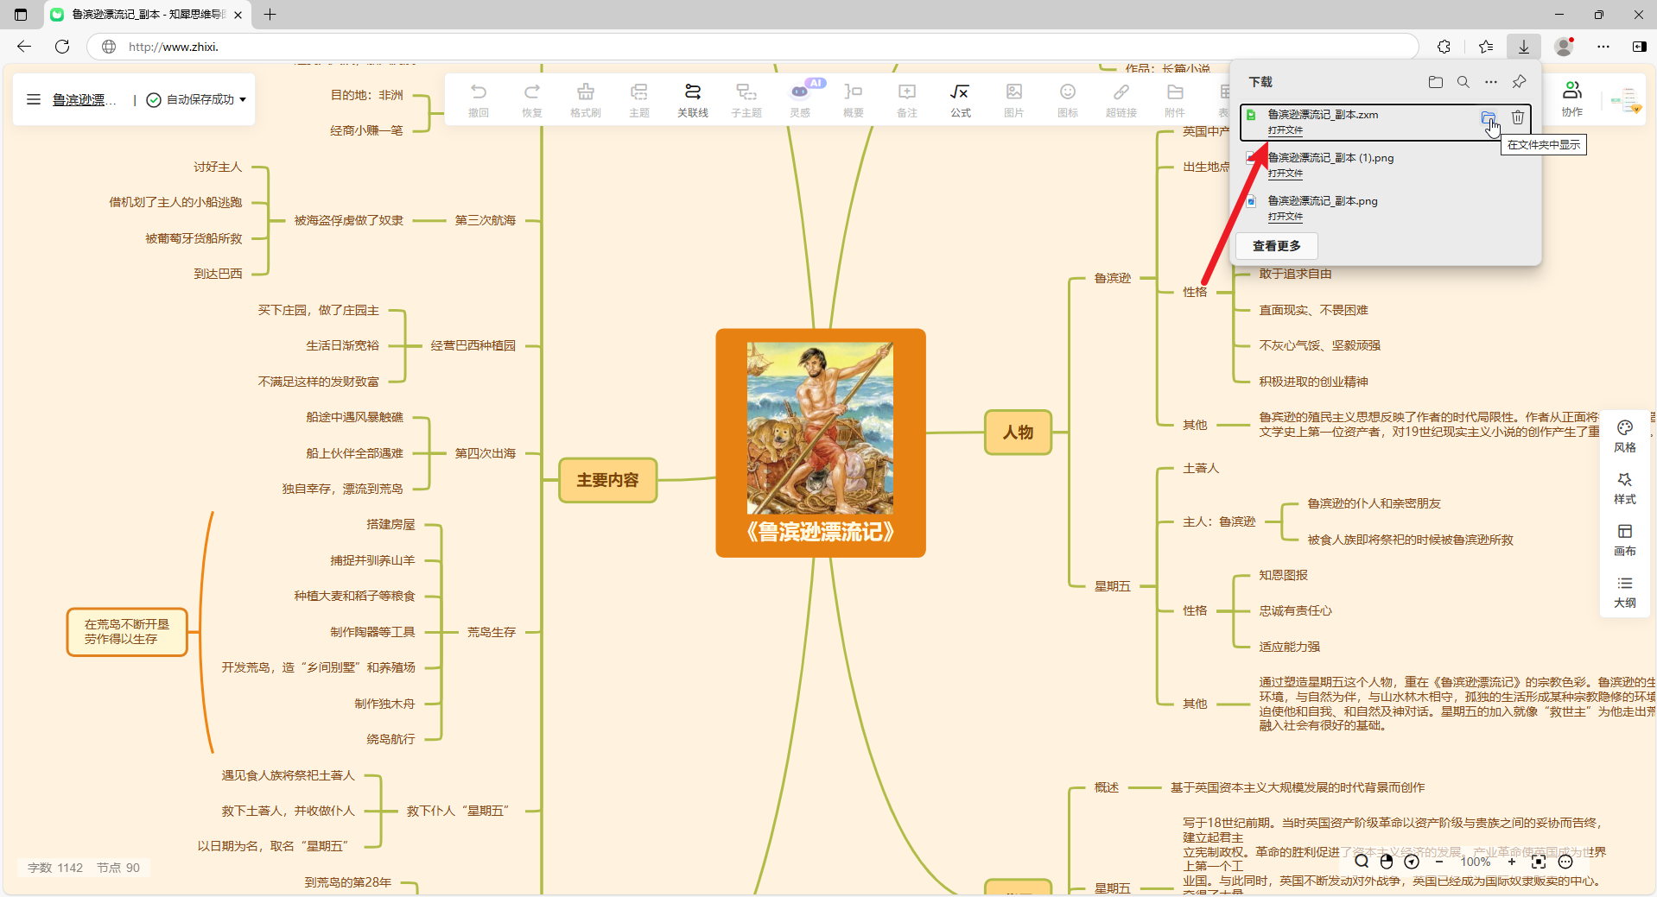The height and width of the screenshot is (897, 1657).
Task: Click the Undo (撤回) toolbar icon
Action: (479, 99)
